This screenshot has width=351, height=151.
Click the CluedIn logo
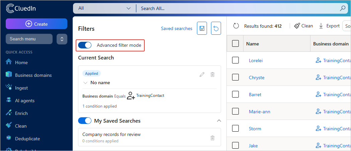point(20,8)
